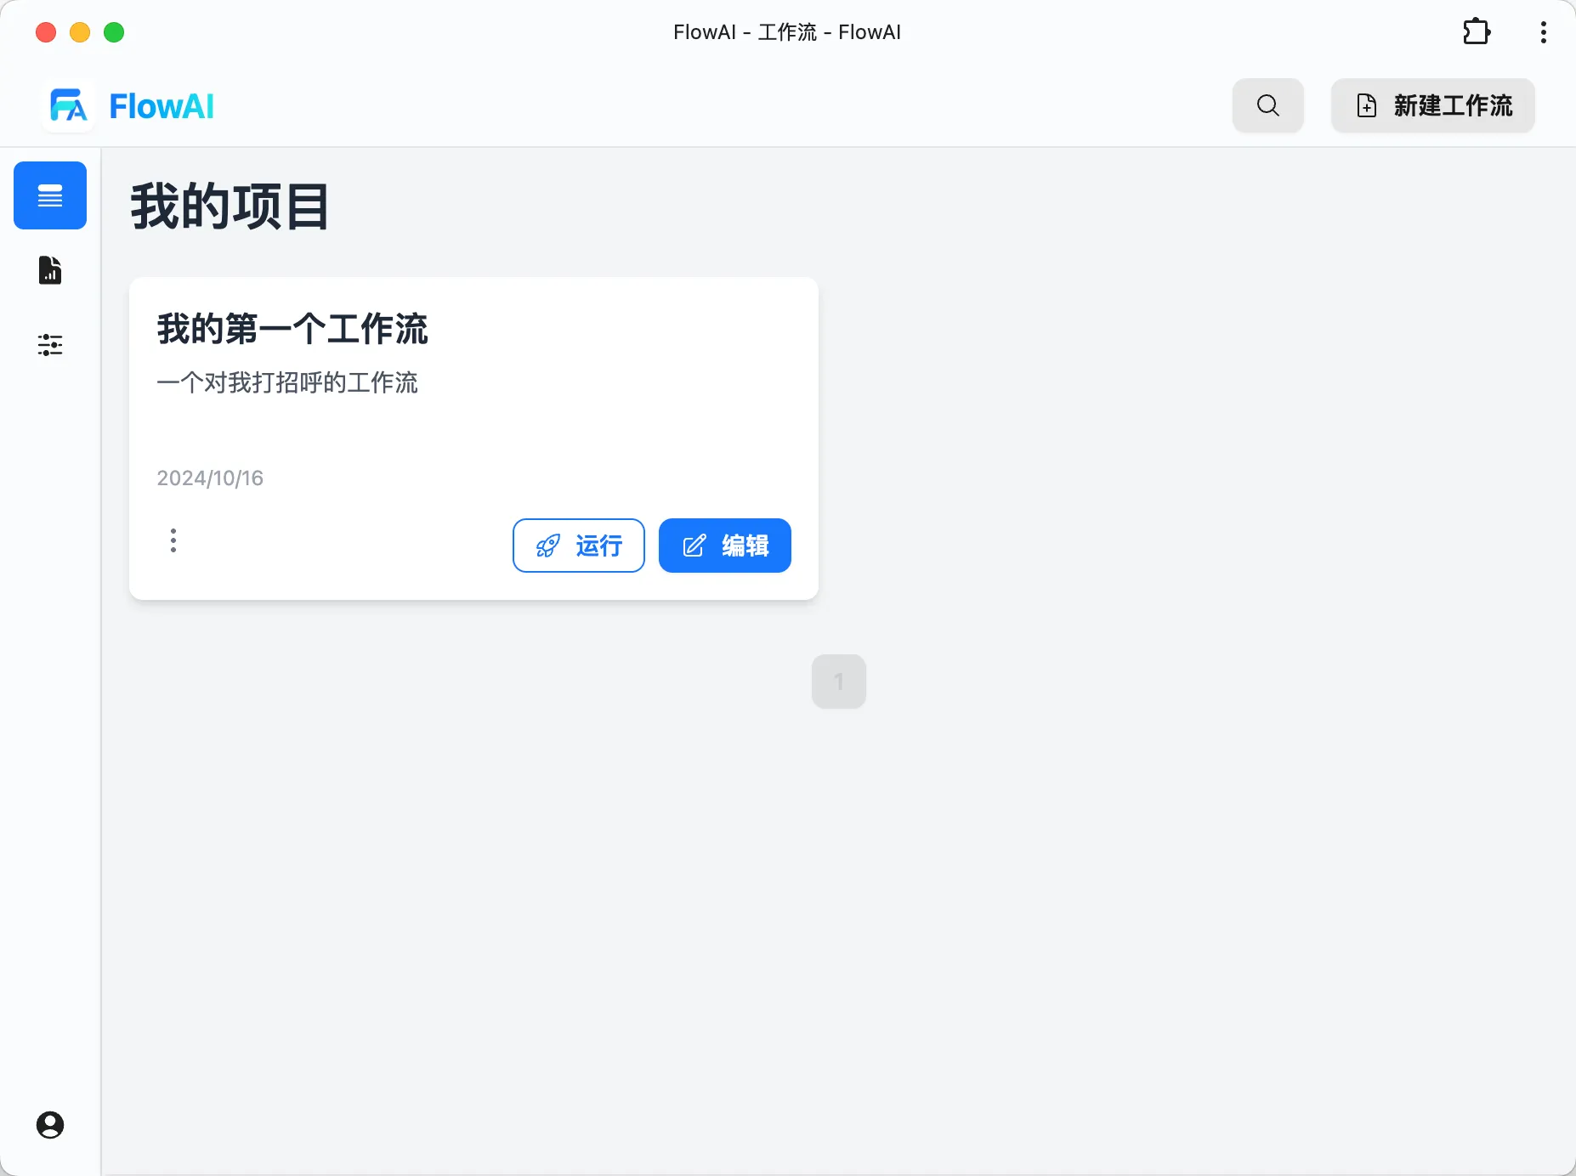
Task: Click the description 一个对我打招呼的工作流
Action: (x=287, y=382)
